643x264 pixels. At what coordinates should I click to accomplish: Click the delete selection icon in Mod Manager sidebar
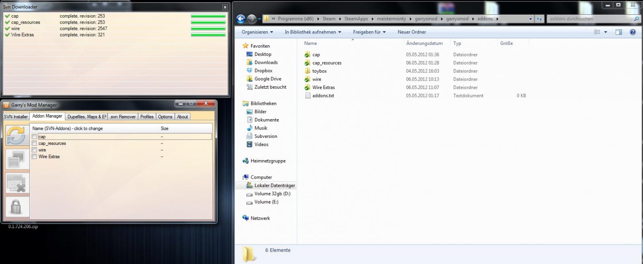[x=16, y=183]
